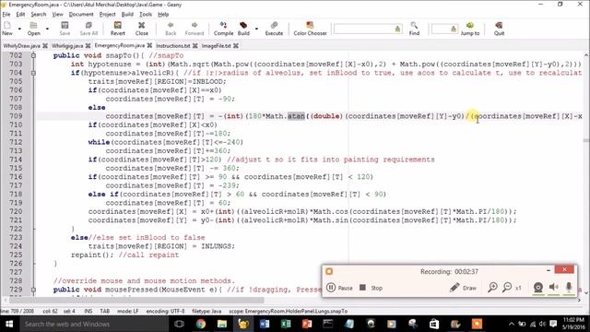Open the Document menu

point(81,15)
